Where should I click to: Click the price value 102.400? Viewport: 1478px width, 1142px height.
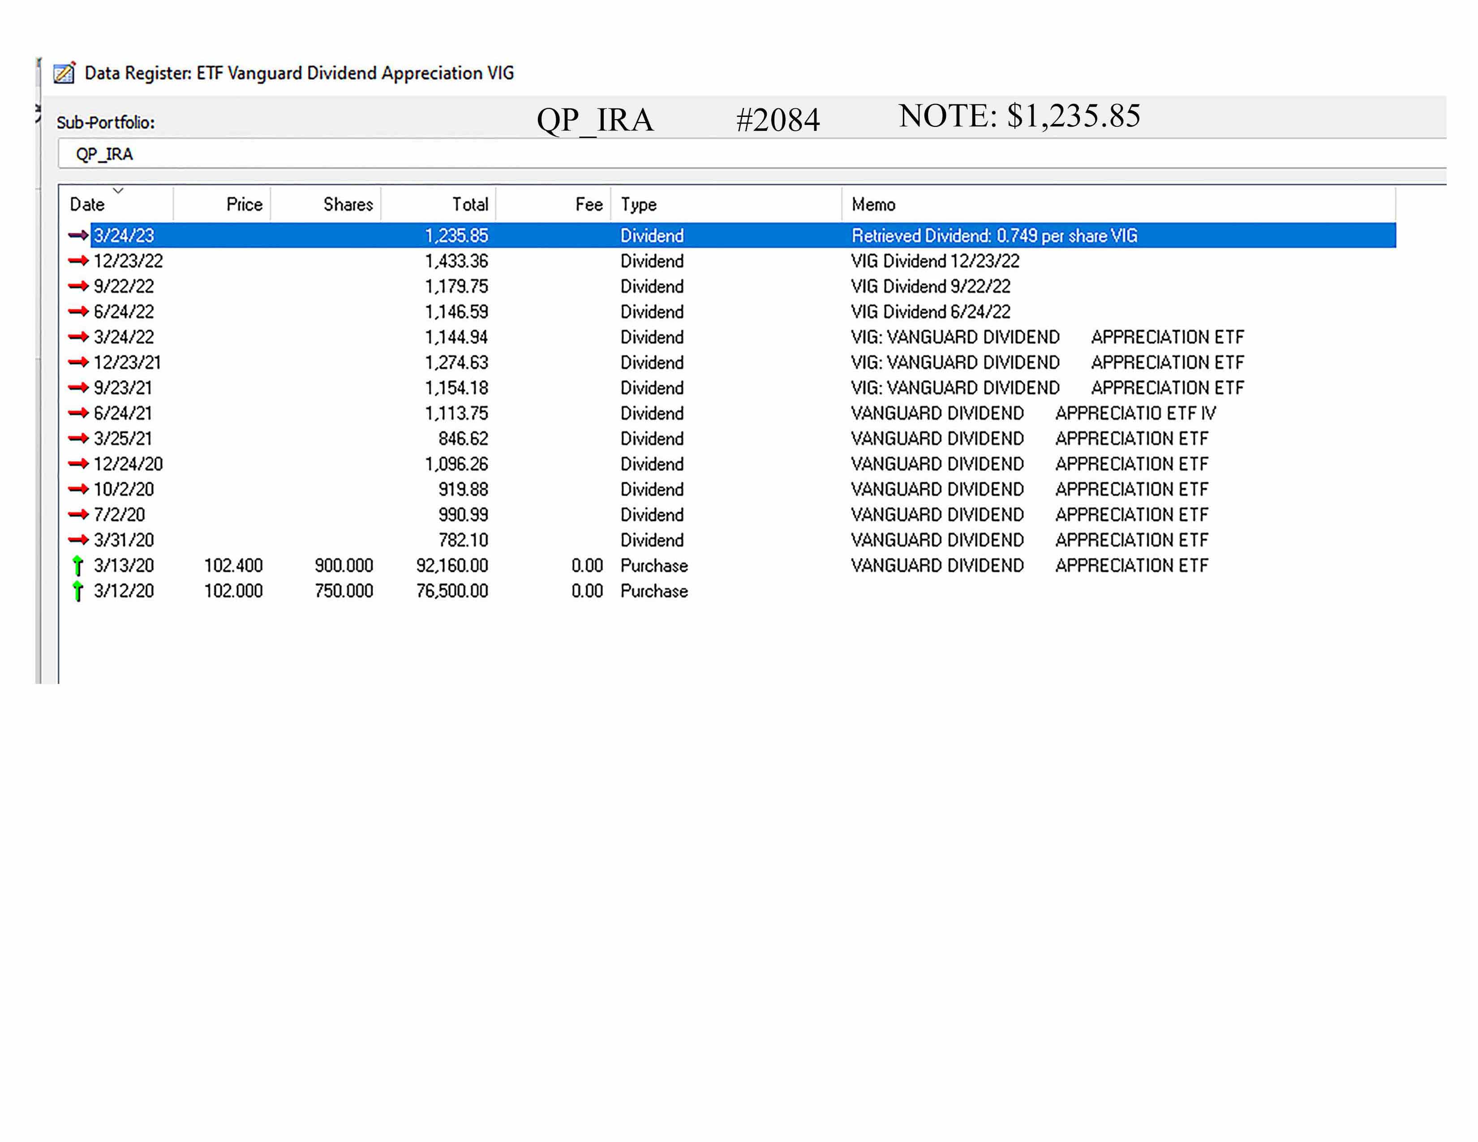[233, 566]
